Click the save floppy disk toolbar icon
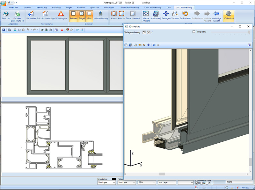 pyautogui.click(x=4, y=30)
